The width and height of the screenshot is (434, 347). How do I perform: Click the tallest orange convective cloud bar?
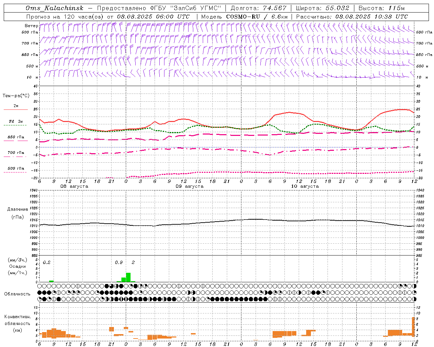click(x=413, y=326)
